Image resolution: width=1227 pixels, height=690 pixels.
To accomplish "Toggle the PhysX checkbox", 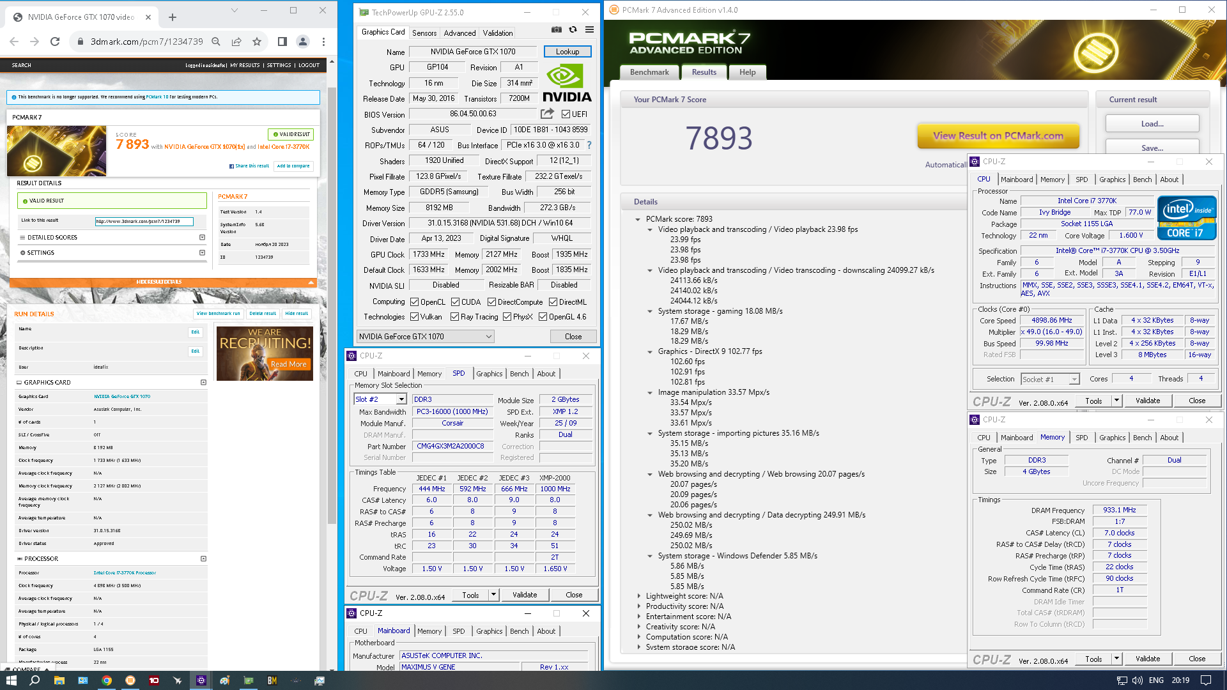I will [507, 317].
